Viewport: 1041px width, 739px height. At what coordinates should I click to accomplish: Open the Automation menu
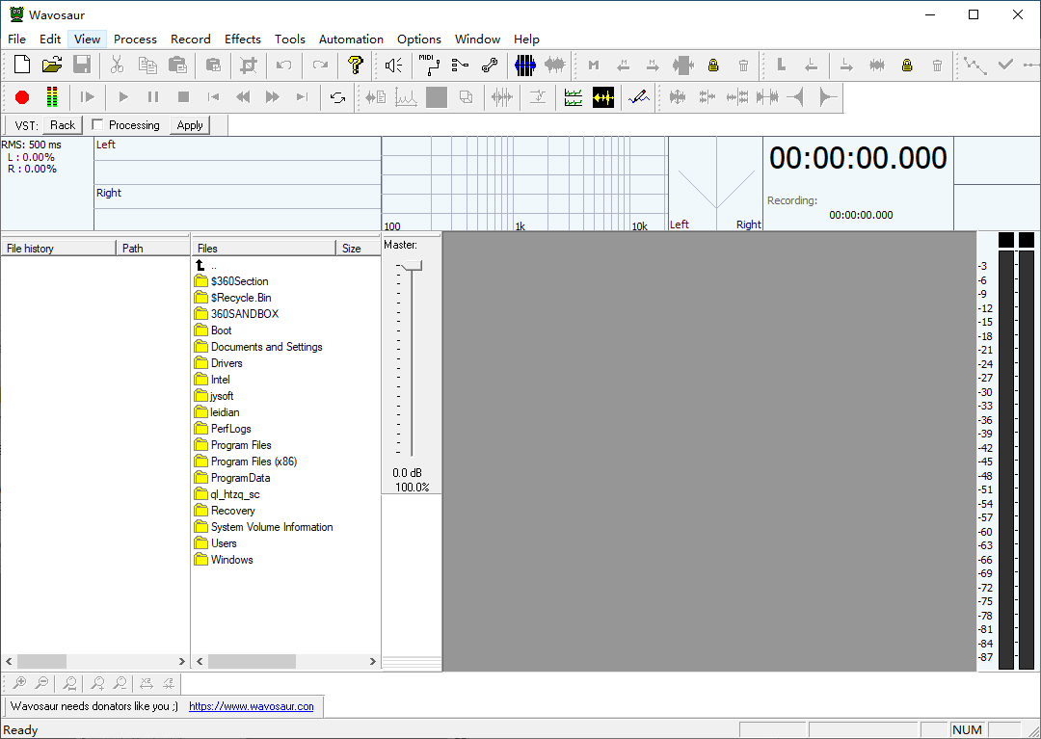(x=351, y=40)
